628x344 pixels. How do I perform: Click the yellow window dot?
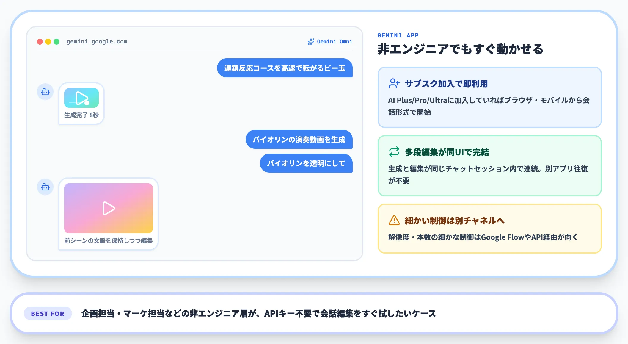[x=48, y=42]
